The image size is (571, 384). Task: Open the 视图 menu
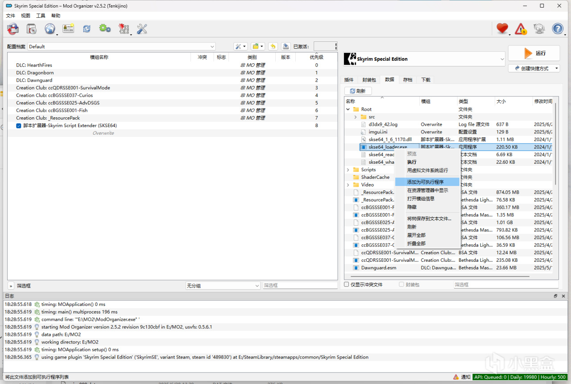[25, 16]
